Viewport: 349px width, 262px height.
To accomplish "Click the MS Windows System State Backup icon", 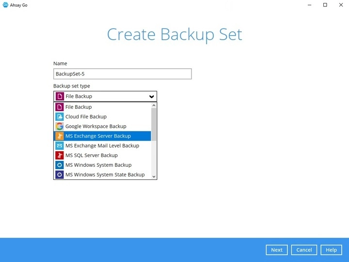I will (x=60, y=175).
